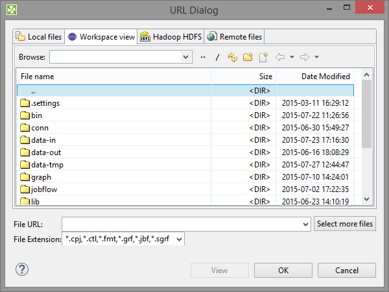389x292 pixels.
Task: Click the file list scrollbar thumb
Action: pyautogui.click(x=367, y=114)
